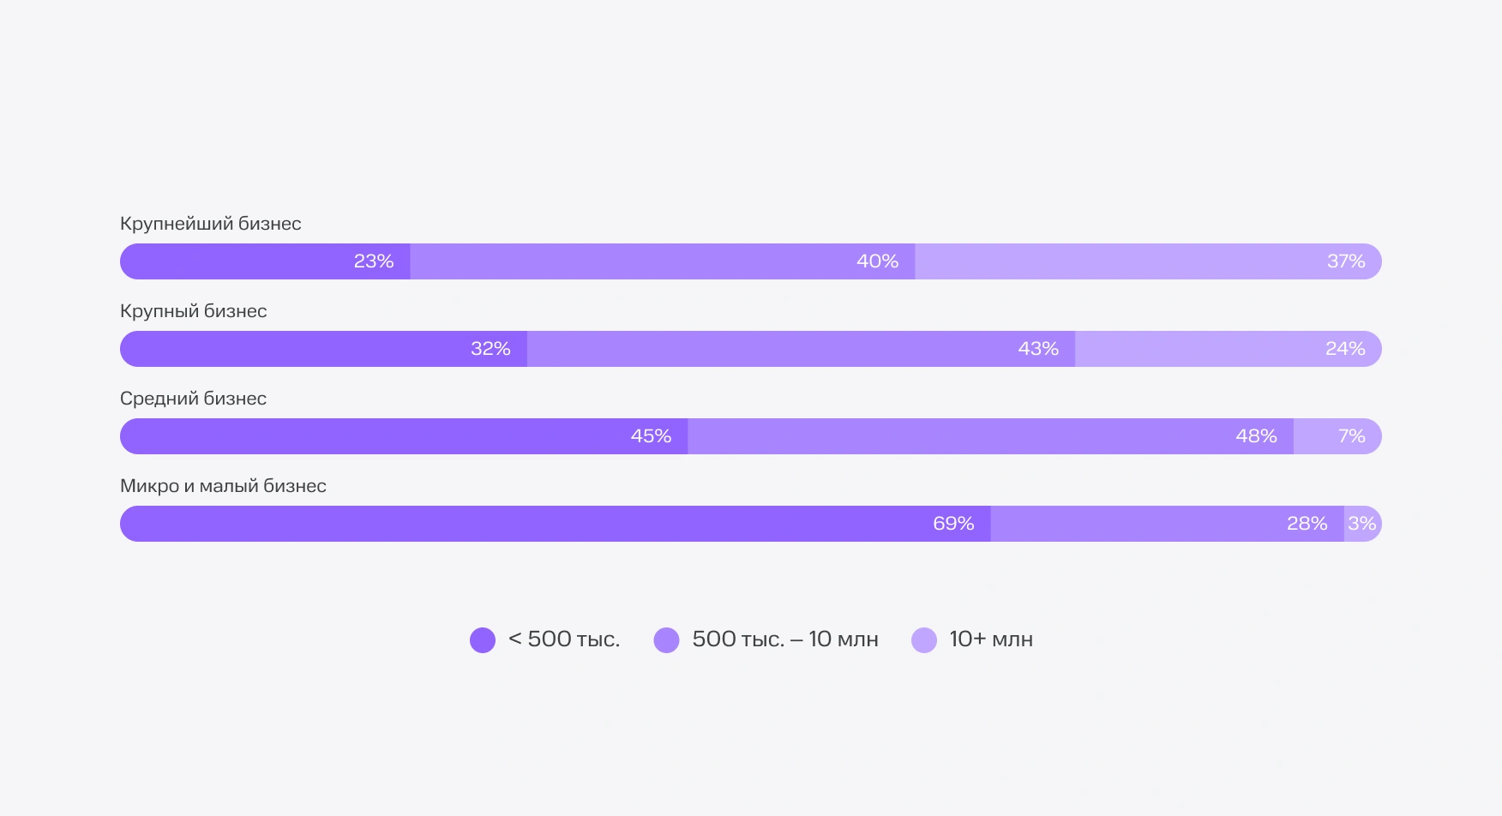1502x816 pixels.
Task: Choose the 3% segment of the bottom bar
Action: point(1362,524)
